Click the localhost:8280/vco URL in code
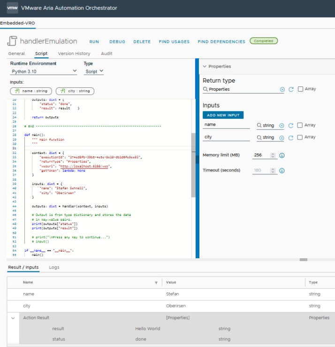335x347 pixels. pos(84,166)
